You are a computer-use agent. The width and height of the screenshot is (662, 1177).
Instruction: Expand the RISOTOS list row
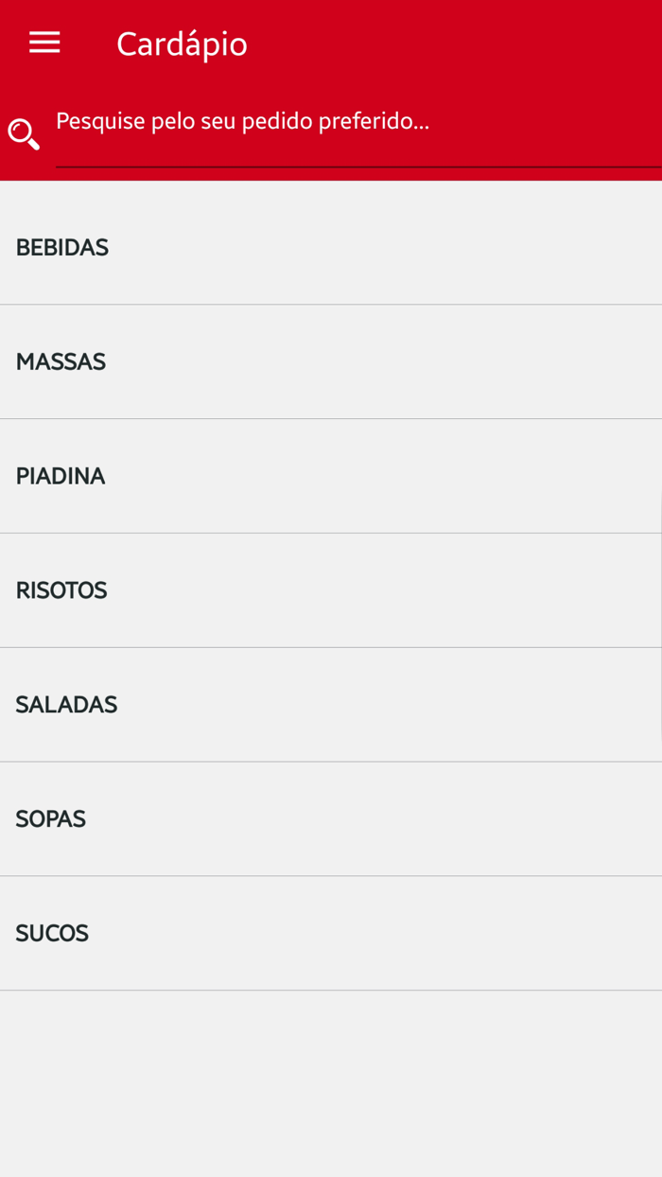click(x=331, y=591)
